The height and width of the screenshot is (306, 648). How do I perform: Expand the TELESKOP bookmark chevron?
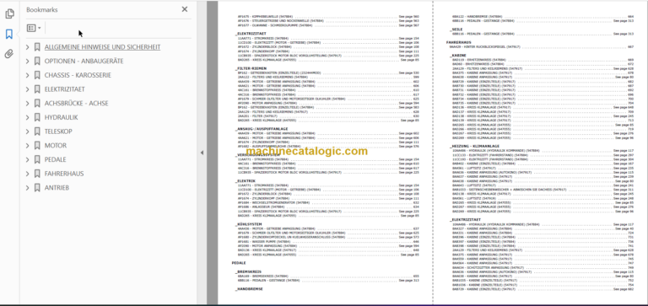point(27,132)
